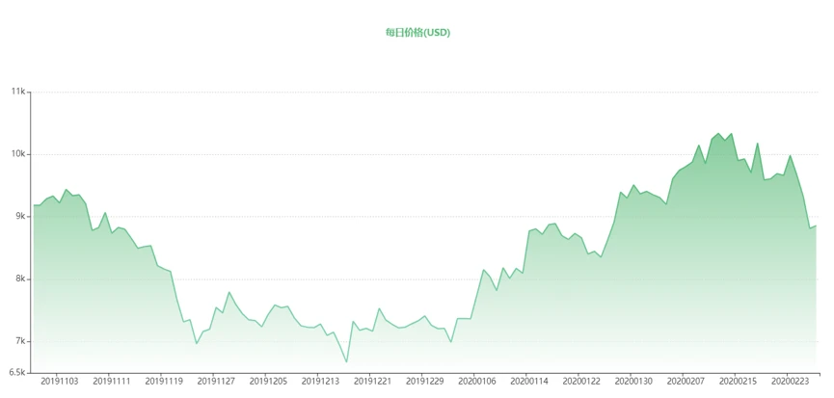Click the 20191205 date label

[268, 382]
